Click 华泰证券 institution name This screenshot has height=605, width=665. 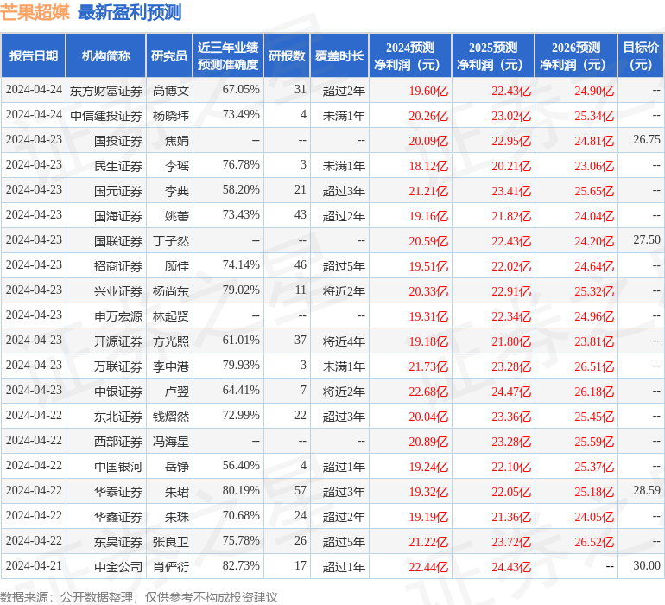point(118,492)
